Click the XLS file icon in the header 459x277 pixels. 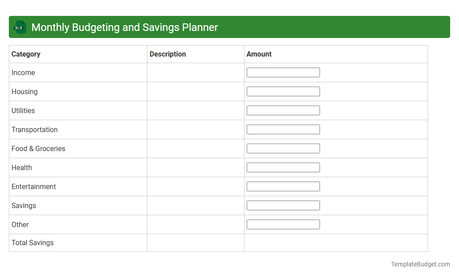(x=19, y=27)
